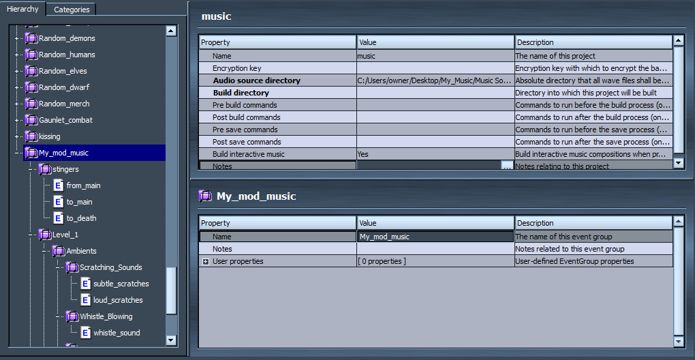
Task: Open the Hierarchy tab
Action: pyautogui.click(x=23, y=9)
